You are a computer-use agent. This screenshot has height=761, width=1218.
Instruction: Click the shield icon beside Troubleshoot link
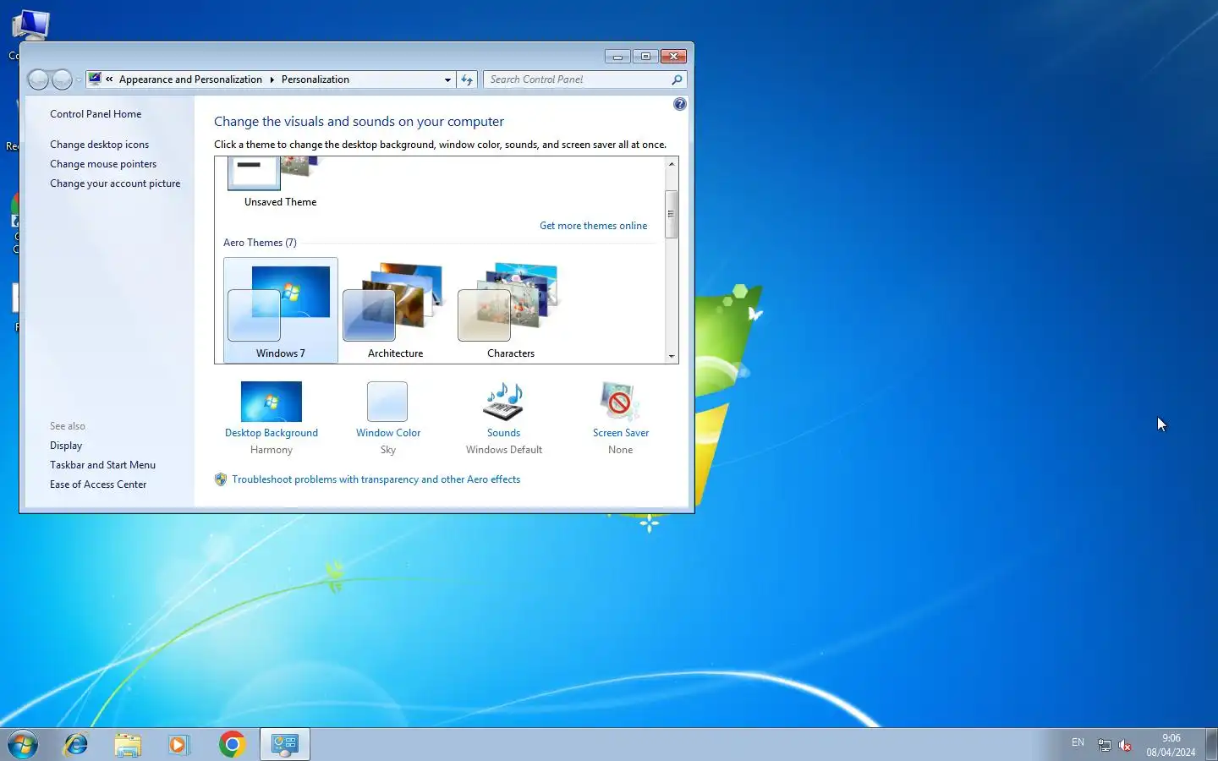click(221, 479)
